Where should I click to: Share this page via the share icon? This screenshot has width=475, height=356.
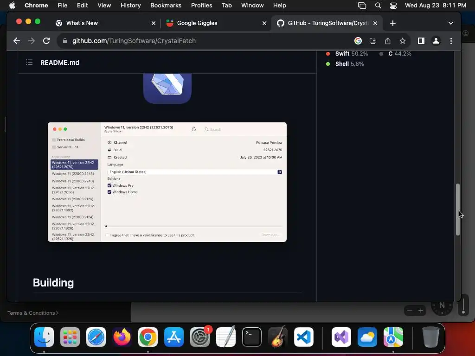388,41
